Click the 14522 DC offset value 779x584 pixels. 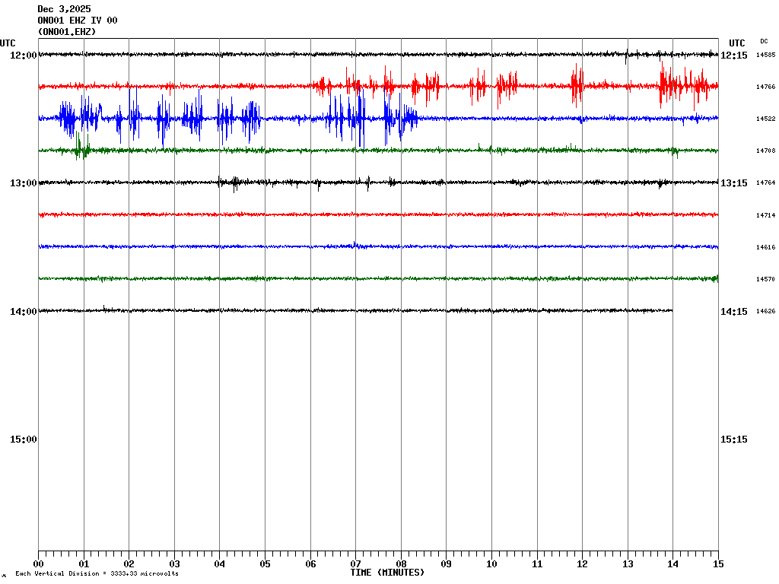coord(765,119)
